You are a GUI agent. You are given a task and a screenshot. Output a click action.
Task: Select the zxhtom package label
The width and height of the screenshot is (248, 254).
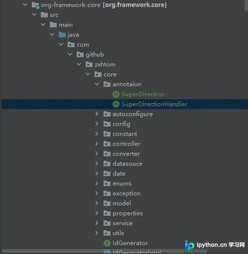pos(105,64)
